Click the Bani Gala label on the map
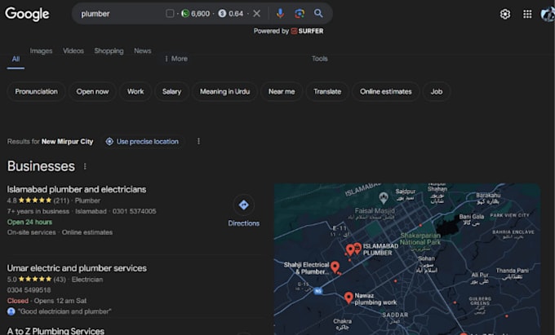The width and height of the screenshot is (555, 335). coord(472,217)
